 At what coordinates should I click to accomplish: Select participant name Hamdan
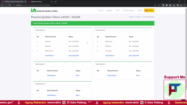pos(108,51)
